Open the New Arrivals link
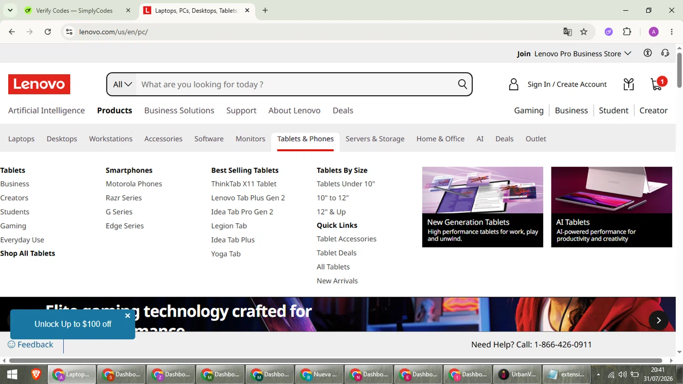683x384 pixels. pos(337,281)
